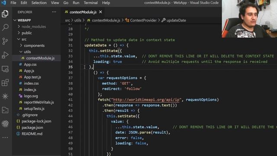The width and height of the screenshot is (277, 156).
Task: Click the star-shaped extension icon in activity bar
Action: point(5,96)
